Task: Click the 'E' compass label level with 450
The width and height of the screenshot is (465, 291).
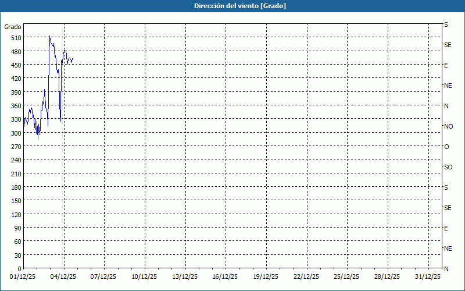Action: [x=446, y=65]
